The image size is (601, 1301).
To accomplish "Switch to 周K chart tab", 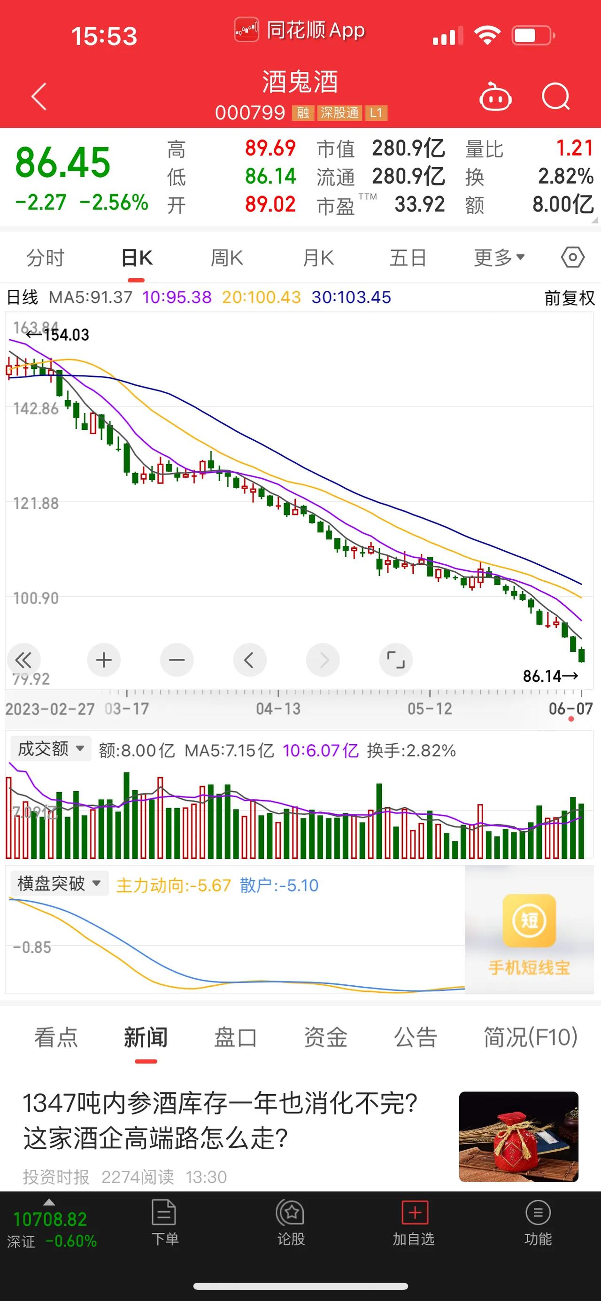I will click(x=227, y=257).
